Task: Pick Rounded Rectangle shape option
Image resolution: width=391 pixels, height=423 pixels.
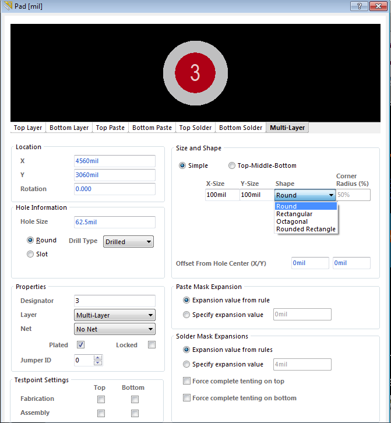Action: pos(305,229)
